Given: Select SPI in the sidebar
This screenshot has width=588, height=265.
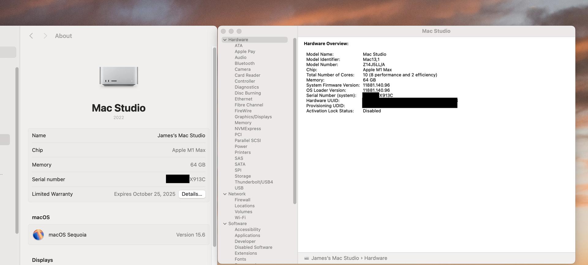Looking at the screenshot, I should (238, 170).
